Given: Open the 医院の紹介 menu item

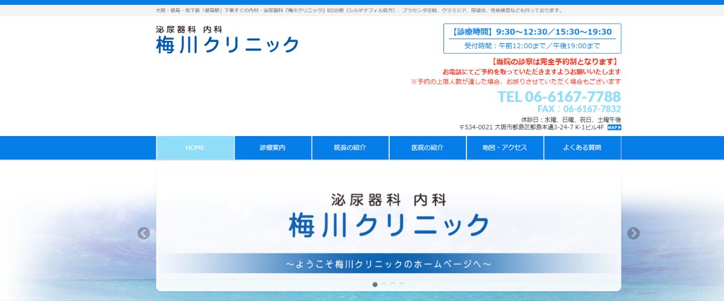Looking at the screenshot, I should point(427,148).
